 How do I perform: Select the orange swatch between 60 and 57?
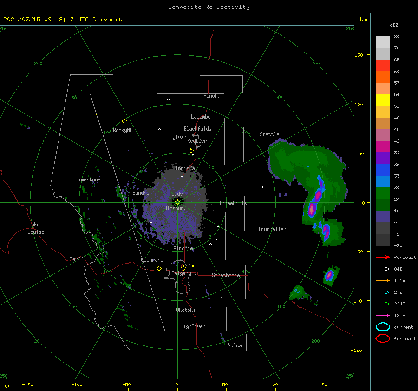pos(383,77)
